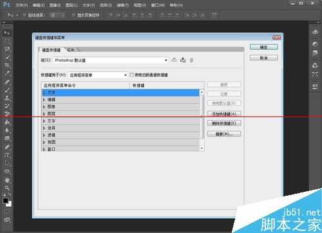Image resolution: width=322 pixels, height=233 pixels.
Task: Select the History Brush tool
Action: [8, 106]
